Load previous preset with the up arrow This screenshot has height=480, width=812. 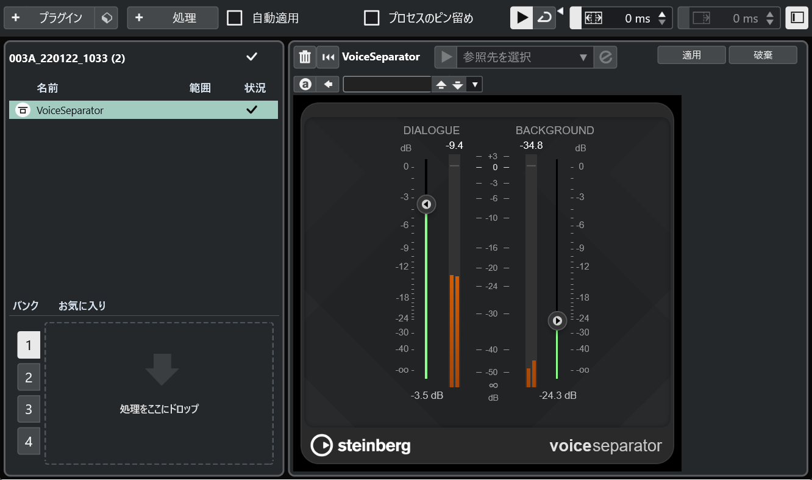click(441, 84)
